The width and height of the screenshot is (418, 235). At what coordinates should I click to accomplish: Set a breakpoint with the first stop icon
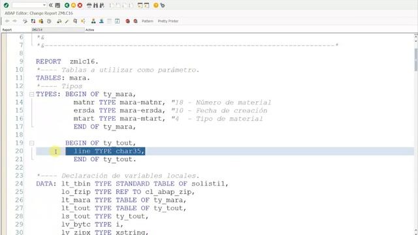coord(128,21)
